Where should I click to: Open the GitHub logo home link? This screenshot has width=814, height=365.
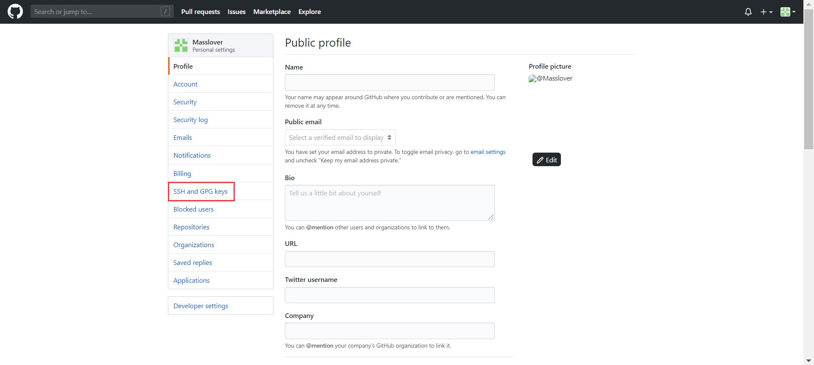tap(15, 11)
